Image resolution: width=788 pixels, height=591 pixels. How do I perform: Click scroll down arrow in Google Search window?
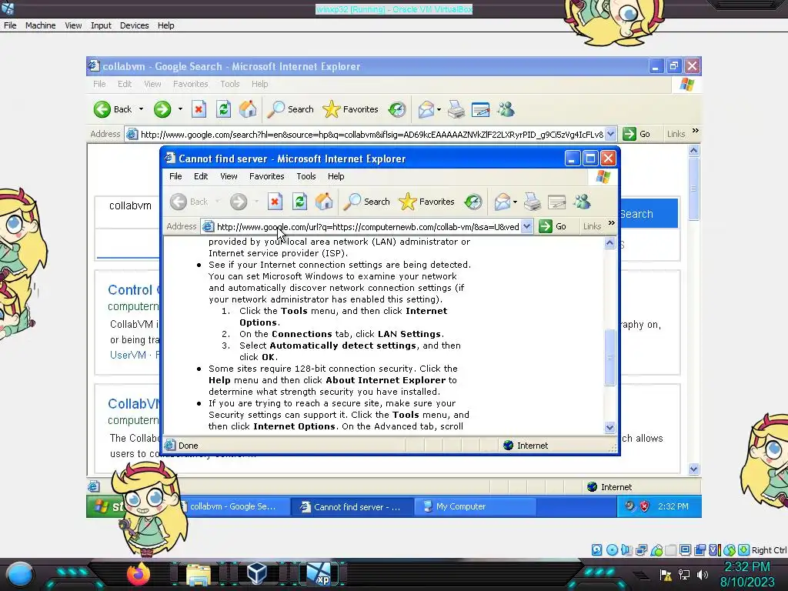click(x=694, y=469)
